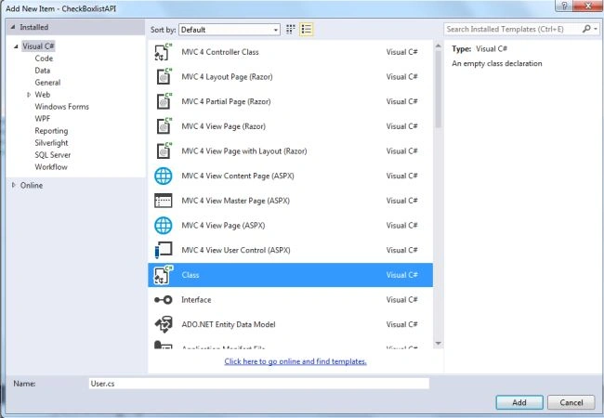Click the scroll up arrow of template list
Image resolution: width=604 pixels, height=418 pixels.
click(438, 46)
